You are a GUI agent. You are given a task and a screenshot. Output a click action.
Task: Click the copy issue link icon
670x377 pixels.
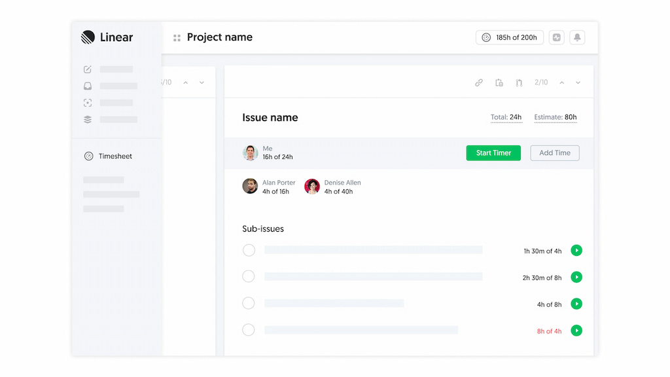pyautogui.click(x=478, y=82)
